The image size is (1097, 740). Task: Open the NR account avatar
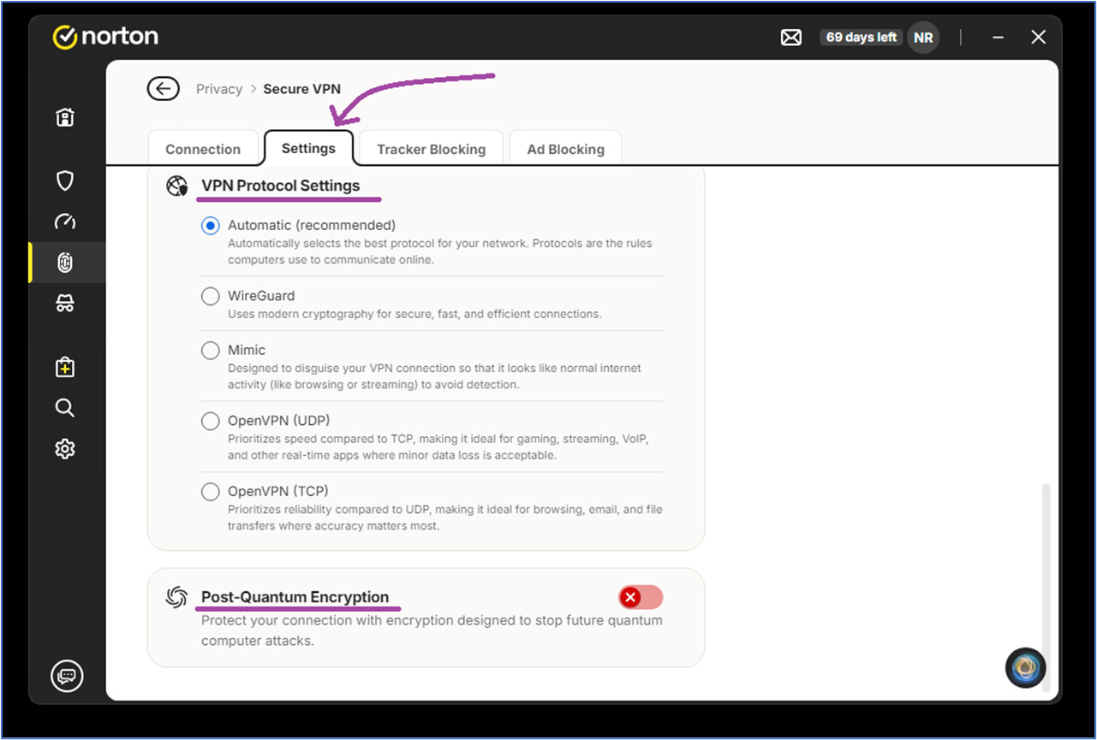[x=923, y=38]
